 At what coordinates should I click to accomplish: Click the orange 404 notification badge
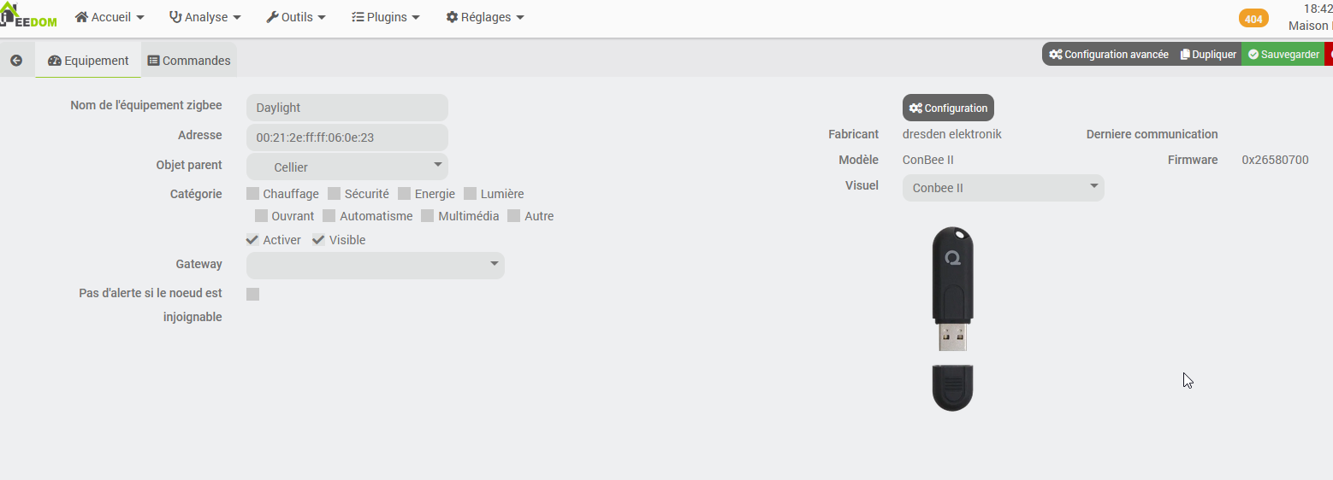1253,19
